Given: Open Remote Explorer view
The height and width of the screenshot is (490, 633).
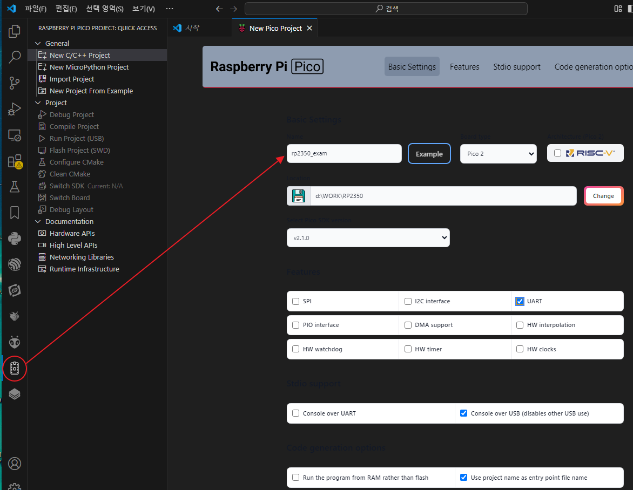Looking at the screenshot, I should pos(15,135).
